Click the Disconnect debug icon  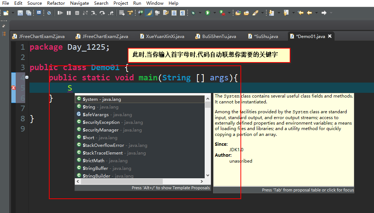coord(85,13)
